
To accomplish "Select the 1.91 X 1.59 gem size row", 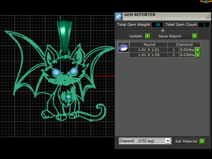I will click(x=148, y=55).
